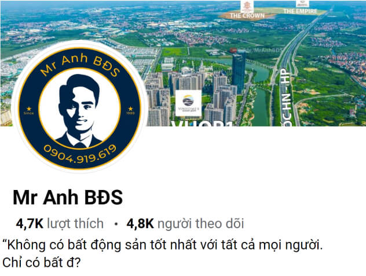Click The Empire label on cover

(300, 12)
